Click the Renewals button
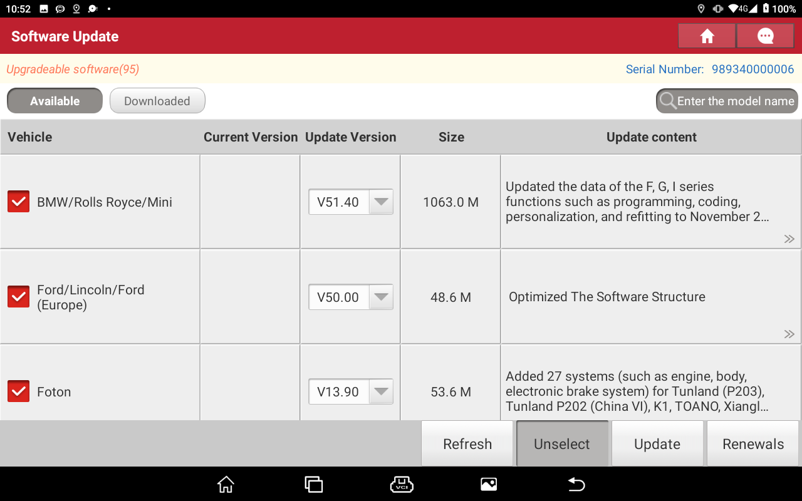 coord(753,443)
